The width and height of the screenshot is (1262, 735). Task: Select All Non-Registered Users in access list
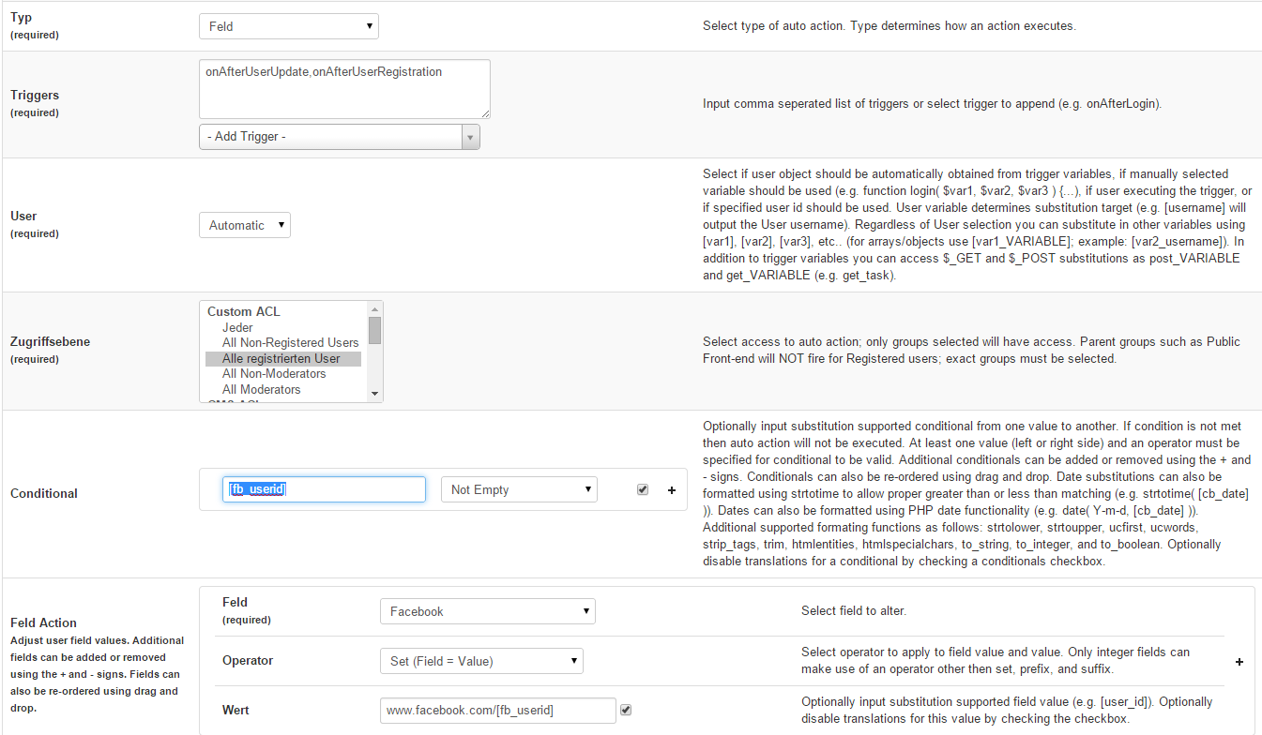pyautogui.click(x=290, y=343)
